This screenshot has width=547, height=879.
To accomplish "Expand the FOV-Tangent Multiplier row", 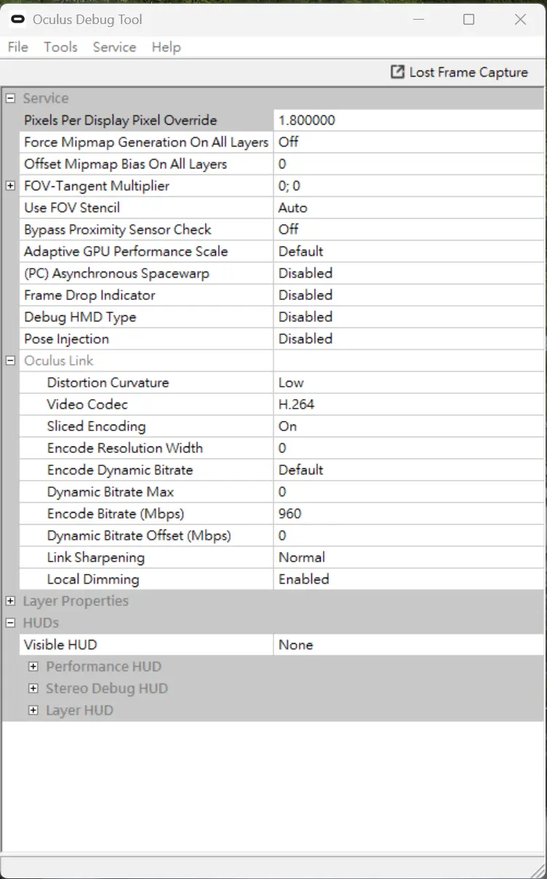I will tap(10, 186).
